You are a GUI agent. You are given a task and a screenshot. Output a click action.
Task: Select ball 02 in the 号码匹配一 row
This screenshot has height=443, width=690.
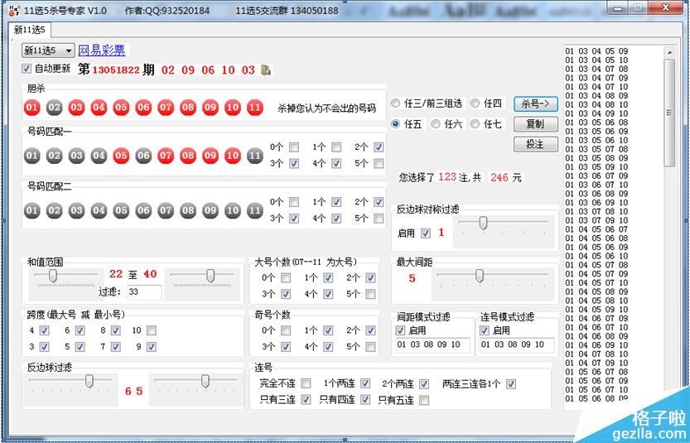tap(55, 156)
